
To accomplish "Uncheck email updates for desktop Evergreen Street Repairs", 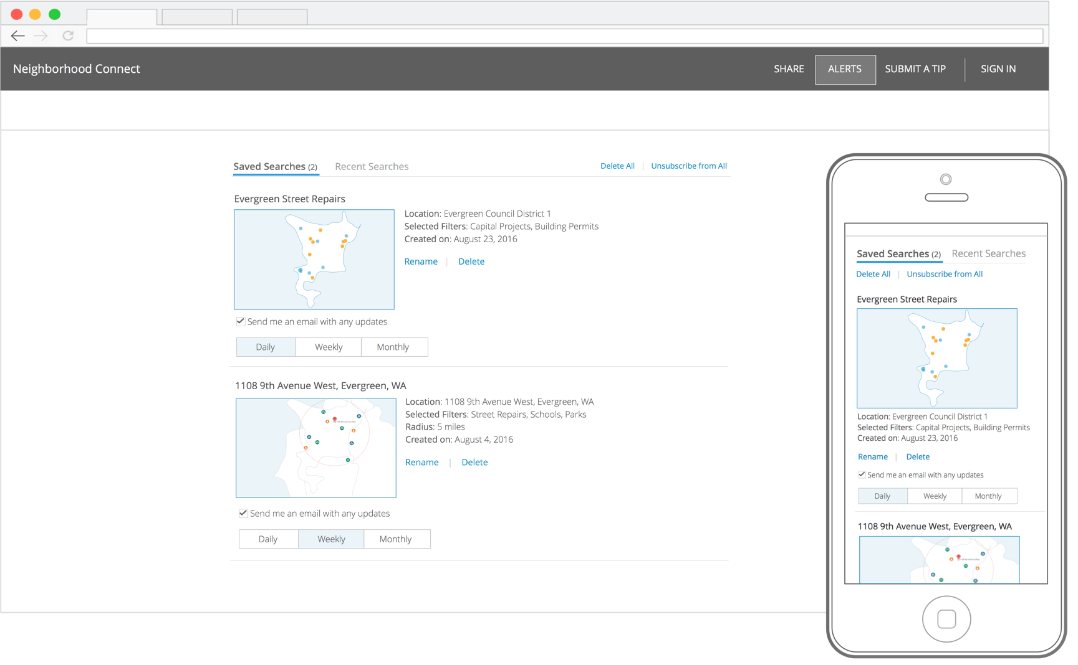I will [241, 321].
